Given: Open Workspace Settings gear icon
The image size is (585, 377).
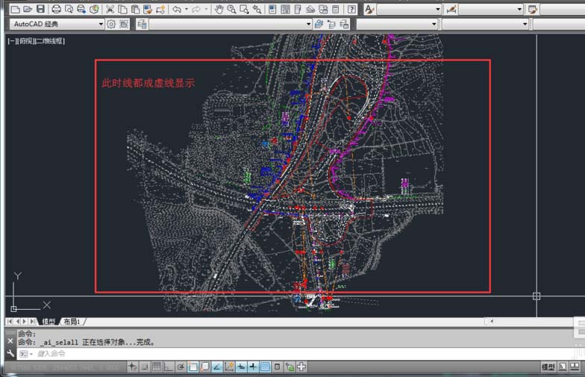Looking at the screenshot, I should (111, 24).
